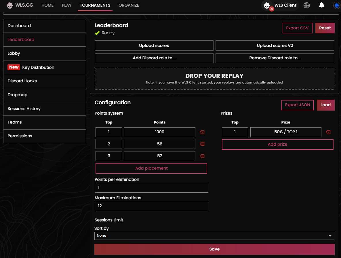Screen dimensions: 341x258
Task: Delete the Top 1 points placement
Action: [x=202, y=132]
